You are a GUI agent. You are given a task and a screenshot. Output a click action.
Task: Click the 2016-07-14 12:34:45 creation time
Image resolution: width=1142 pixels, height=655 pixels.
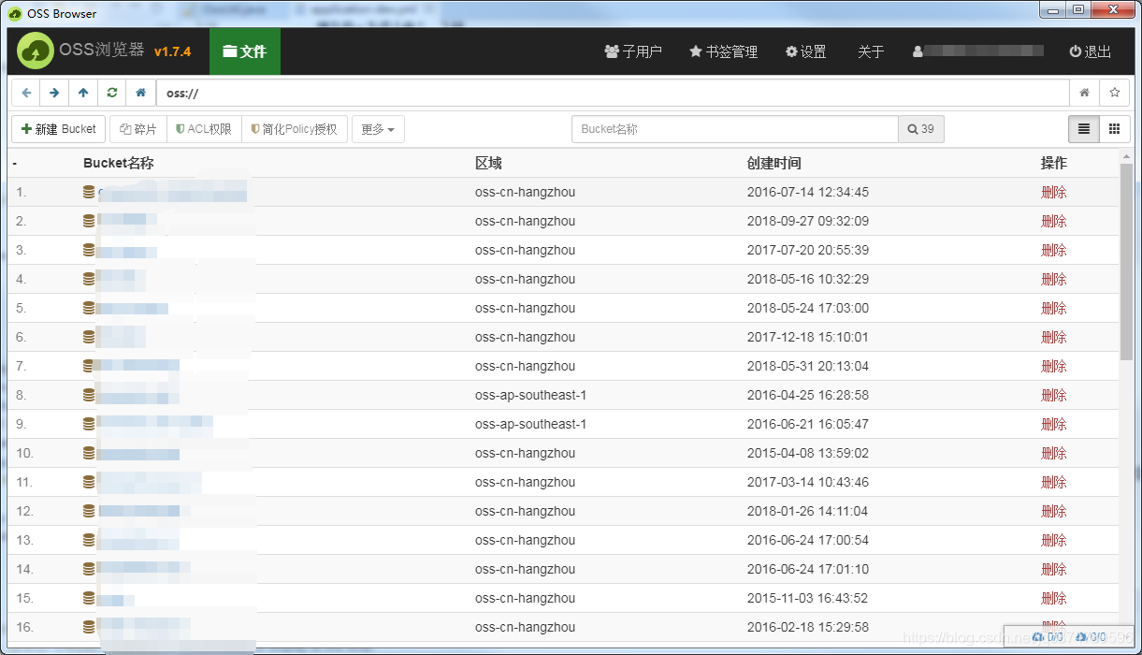(x=808, y=192)
